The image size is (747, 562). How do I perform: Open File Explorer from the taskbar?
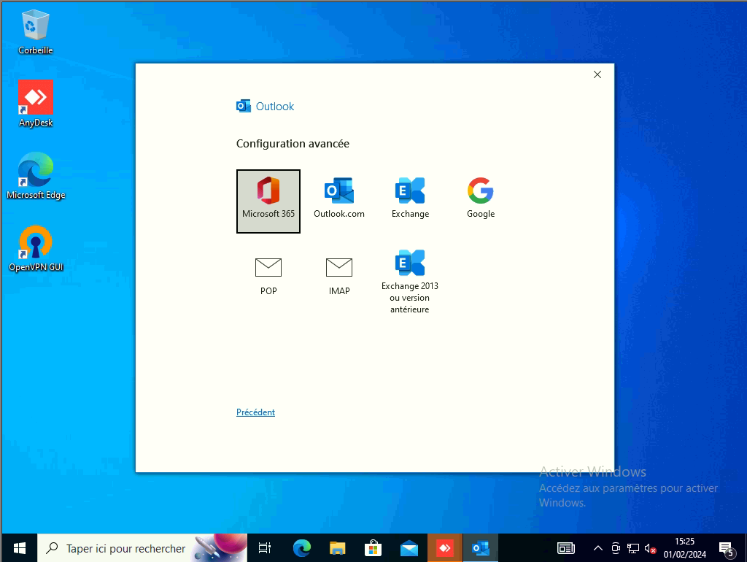337,548
